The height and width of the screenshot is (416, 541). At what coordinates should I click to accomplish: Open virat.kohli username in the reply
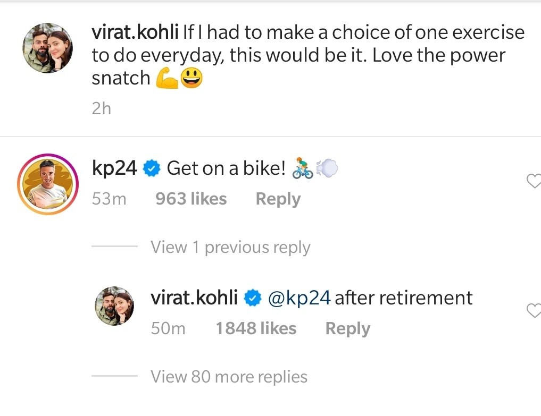pos(194,298)
